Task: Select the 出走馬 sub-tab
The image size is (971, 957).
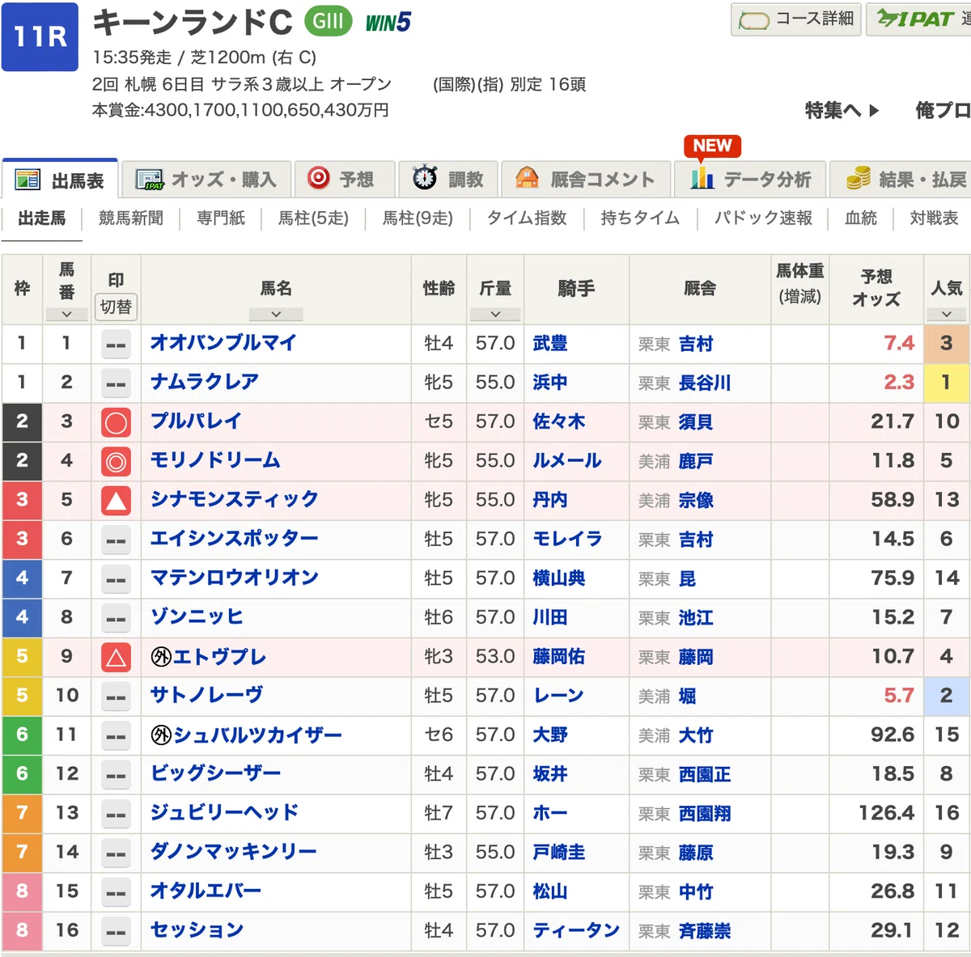Action: (x=41, y=218)
